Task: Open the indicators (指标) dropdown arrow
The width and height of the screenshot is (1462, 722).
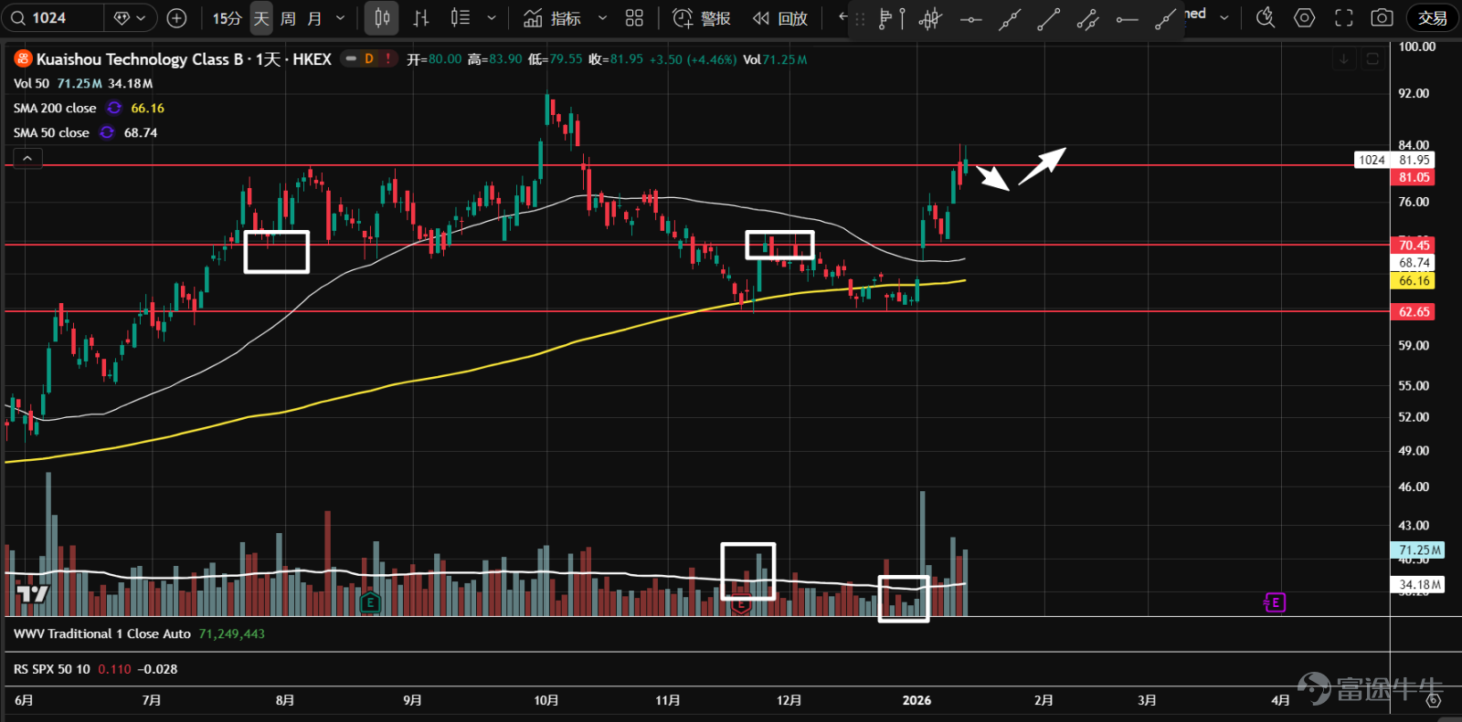Action: point(602,18)
